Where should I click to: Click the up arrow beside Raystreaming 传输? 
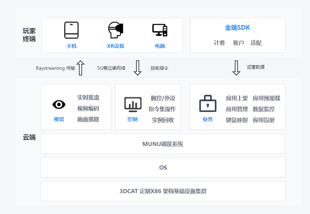pos(80,68)
